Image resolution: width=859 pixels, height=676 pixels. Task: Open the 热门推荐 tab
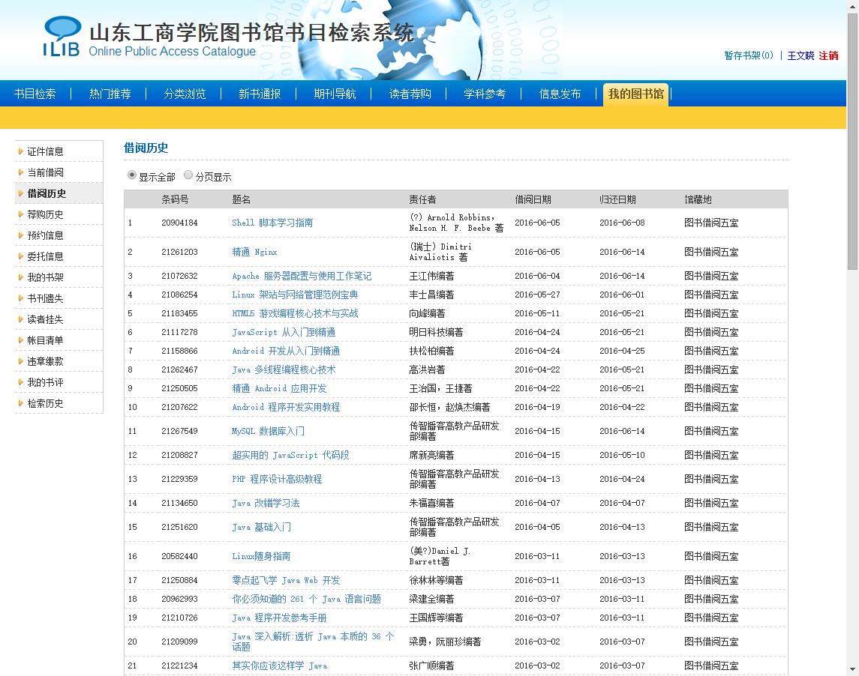[x=110, y=94]
